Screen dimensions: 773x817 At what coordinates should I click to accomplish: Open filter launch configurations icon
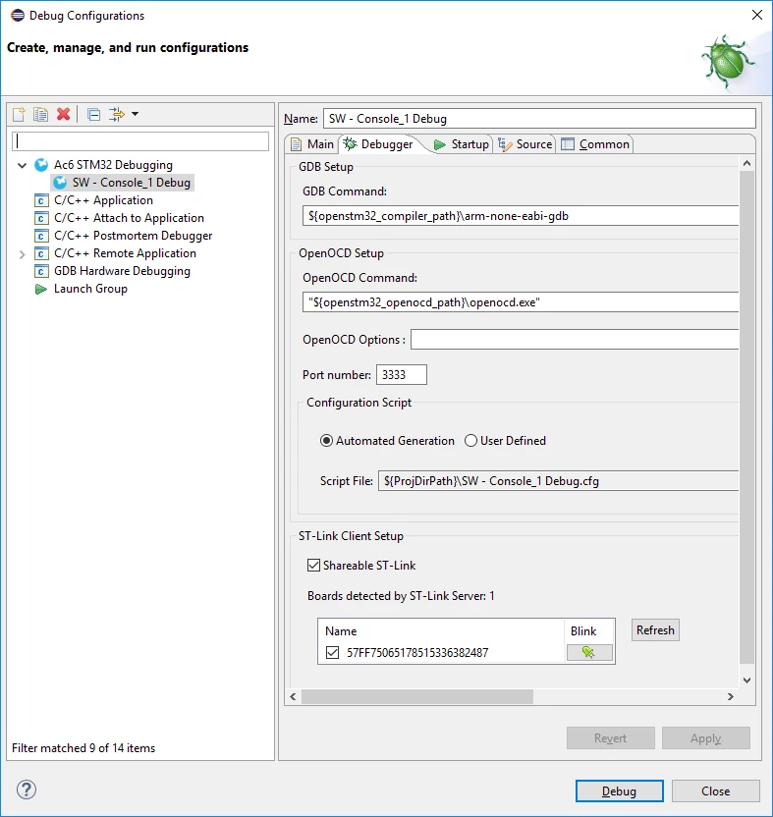(x=116, y=114)
